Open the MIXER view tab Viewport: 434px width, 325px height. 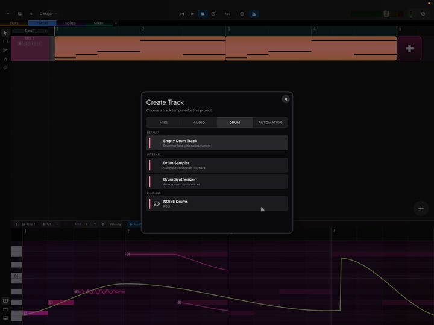98,23
